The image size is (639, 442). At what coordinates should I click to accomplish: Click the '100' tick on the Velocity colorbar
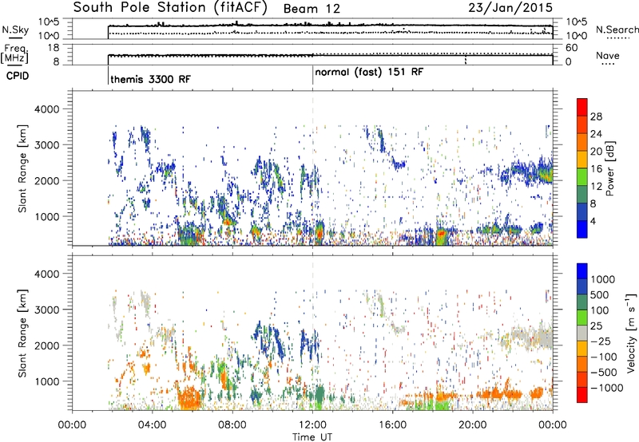(x=599, y=310)
